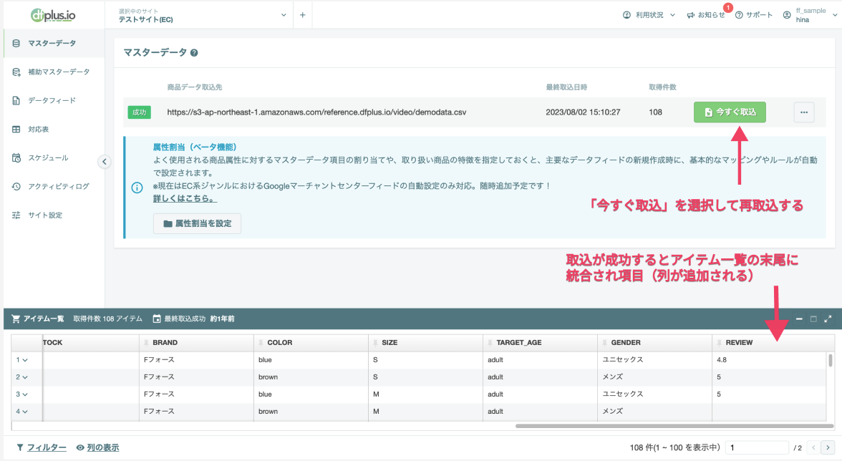Click the dfplus.io logo
This screenshot has width=842, height=461.
(53, 16)
